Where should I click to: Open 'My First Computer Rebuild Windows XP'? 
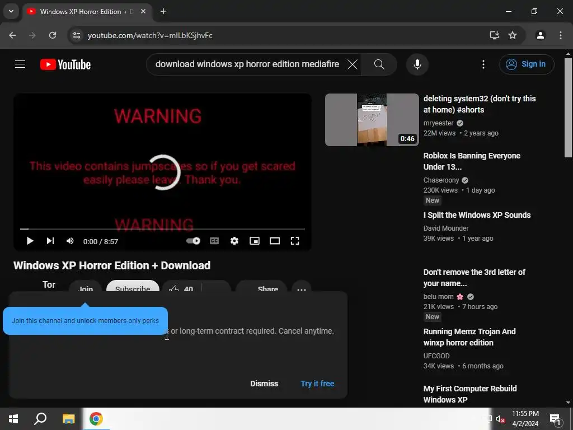point(470,394)
